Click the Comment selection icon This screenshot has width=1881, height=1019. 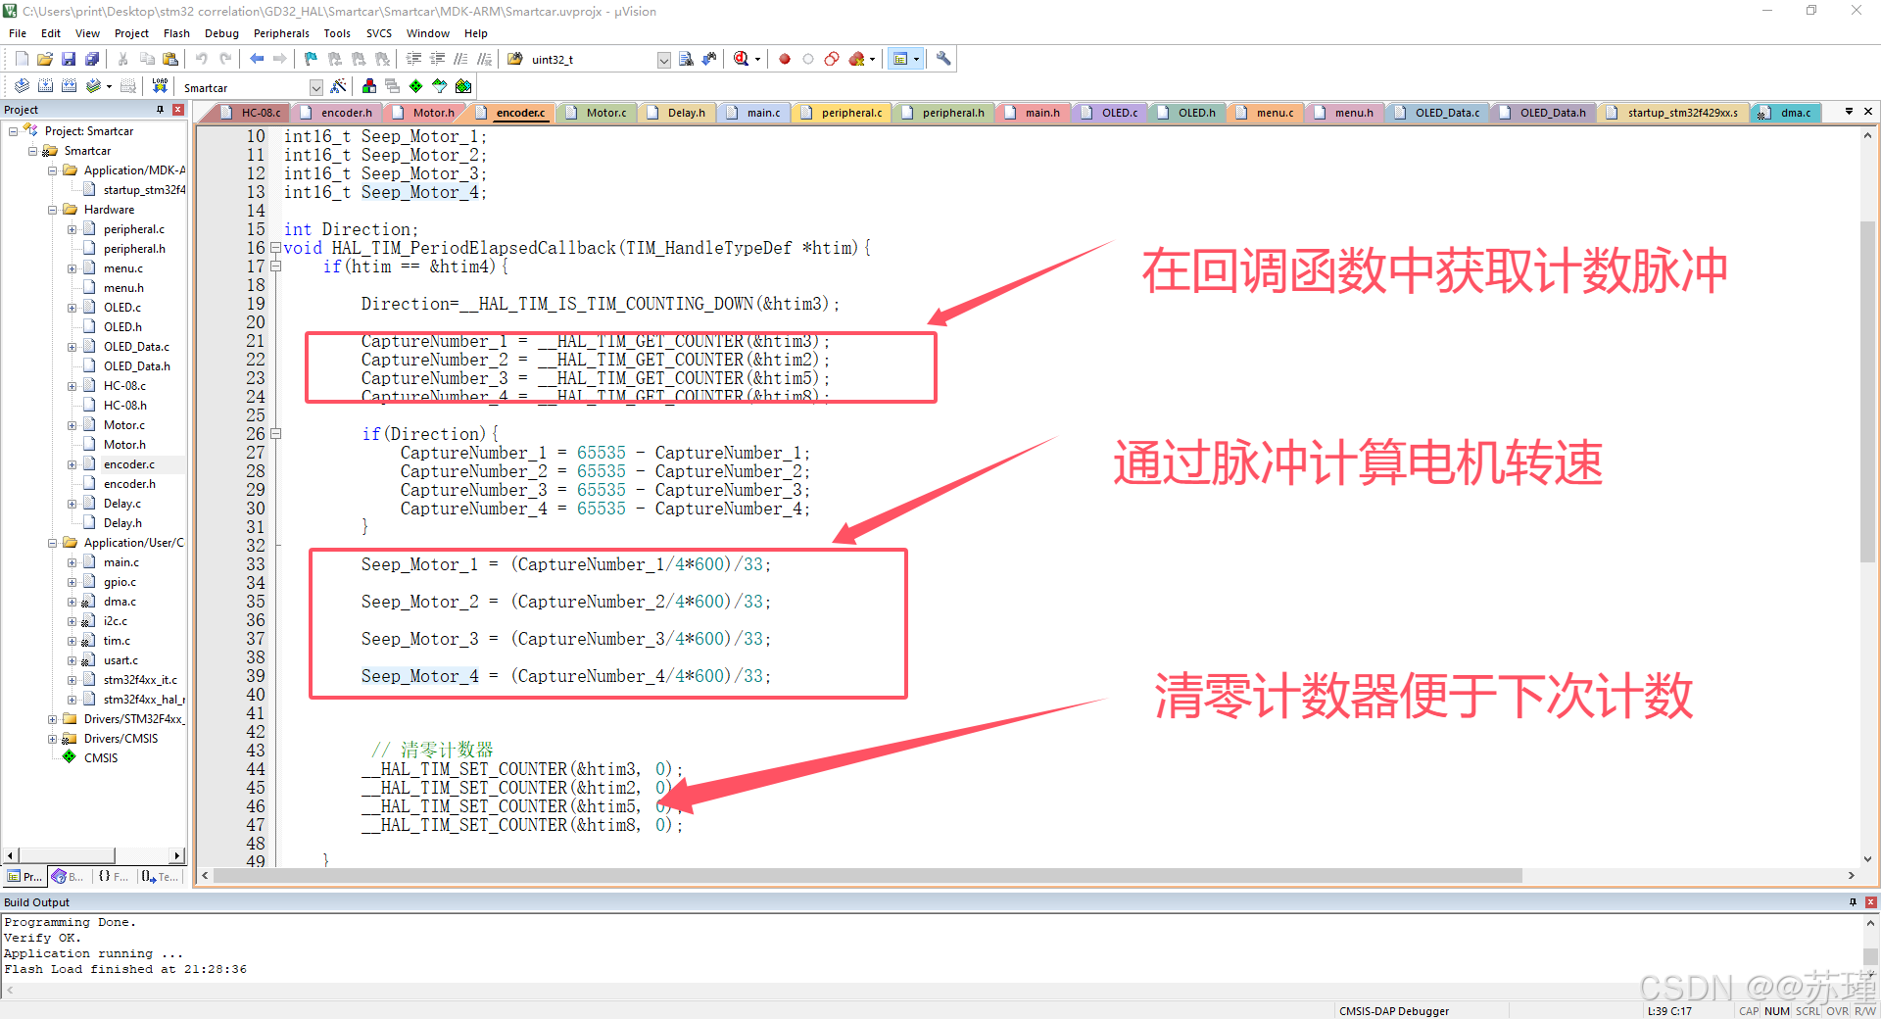point(460,59)
